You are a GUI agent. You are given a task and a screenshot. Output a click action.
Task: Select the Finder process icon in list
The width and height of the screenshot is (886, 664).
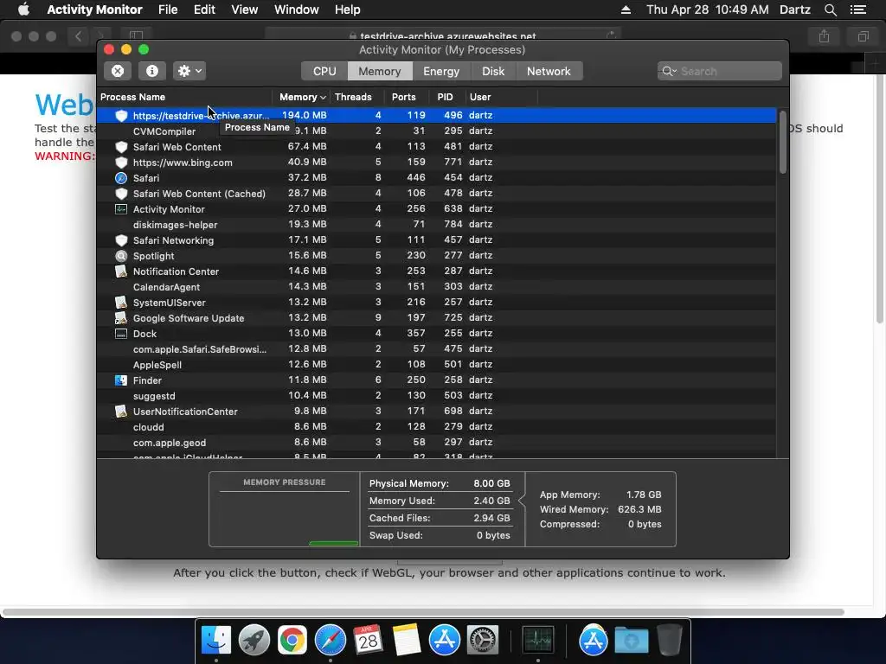[x=121, y=380]
